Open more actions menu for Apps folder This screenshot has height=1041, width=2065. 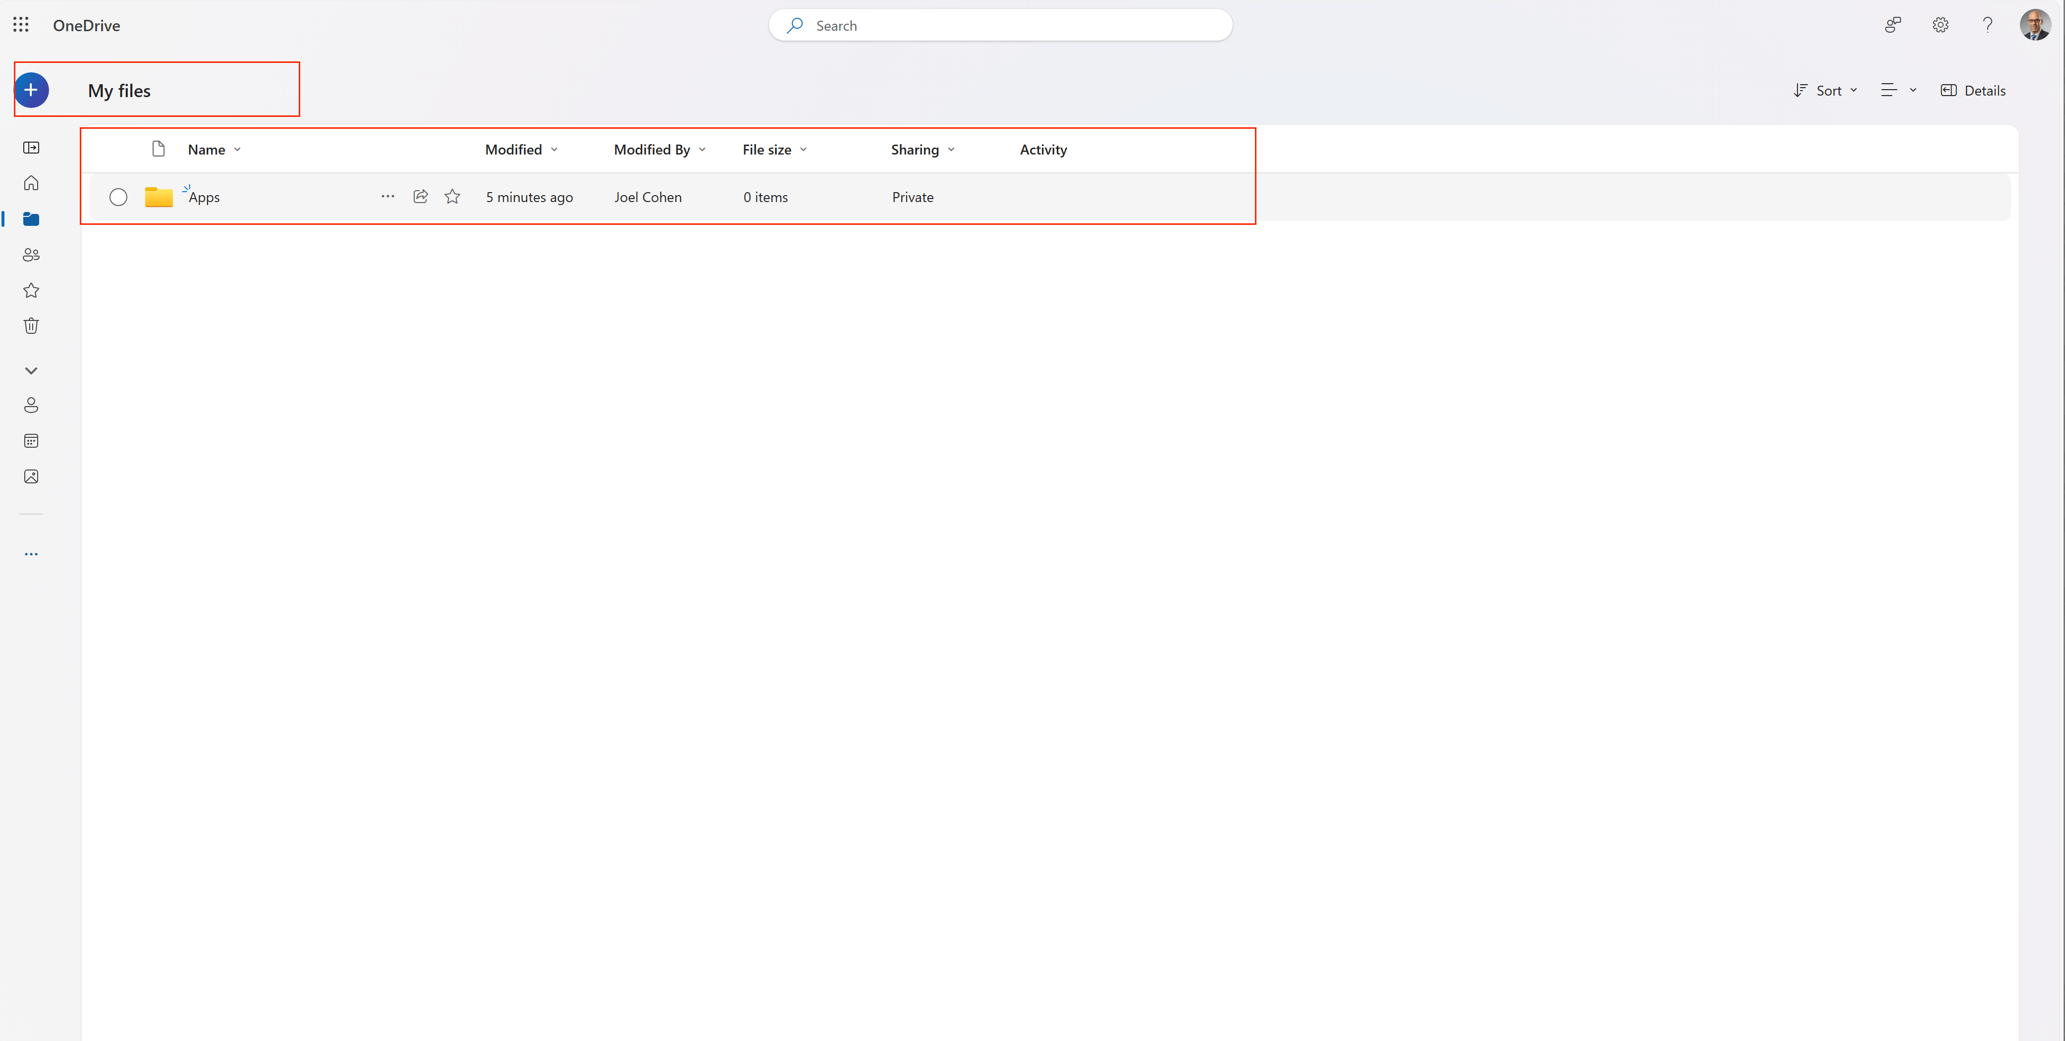point(388,196)
